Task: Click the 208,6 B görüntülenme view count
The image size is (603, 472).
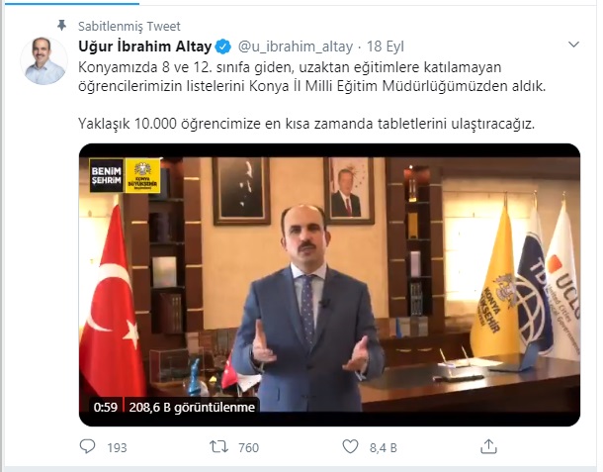Action: point(192,407)
